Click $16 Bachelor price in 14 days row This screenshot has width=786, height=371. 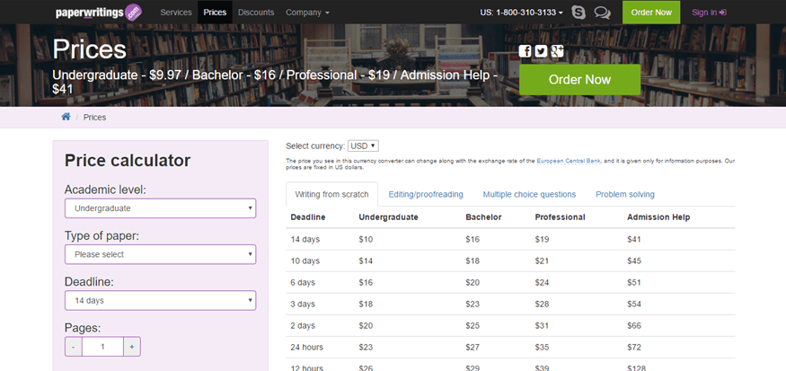point(472,239)
